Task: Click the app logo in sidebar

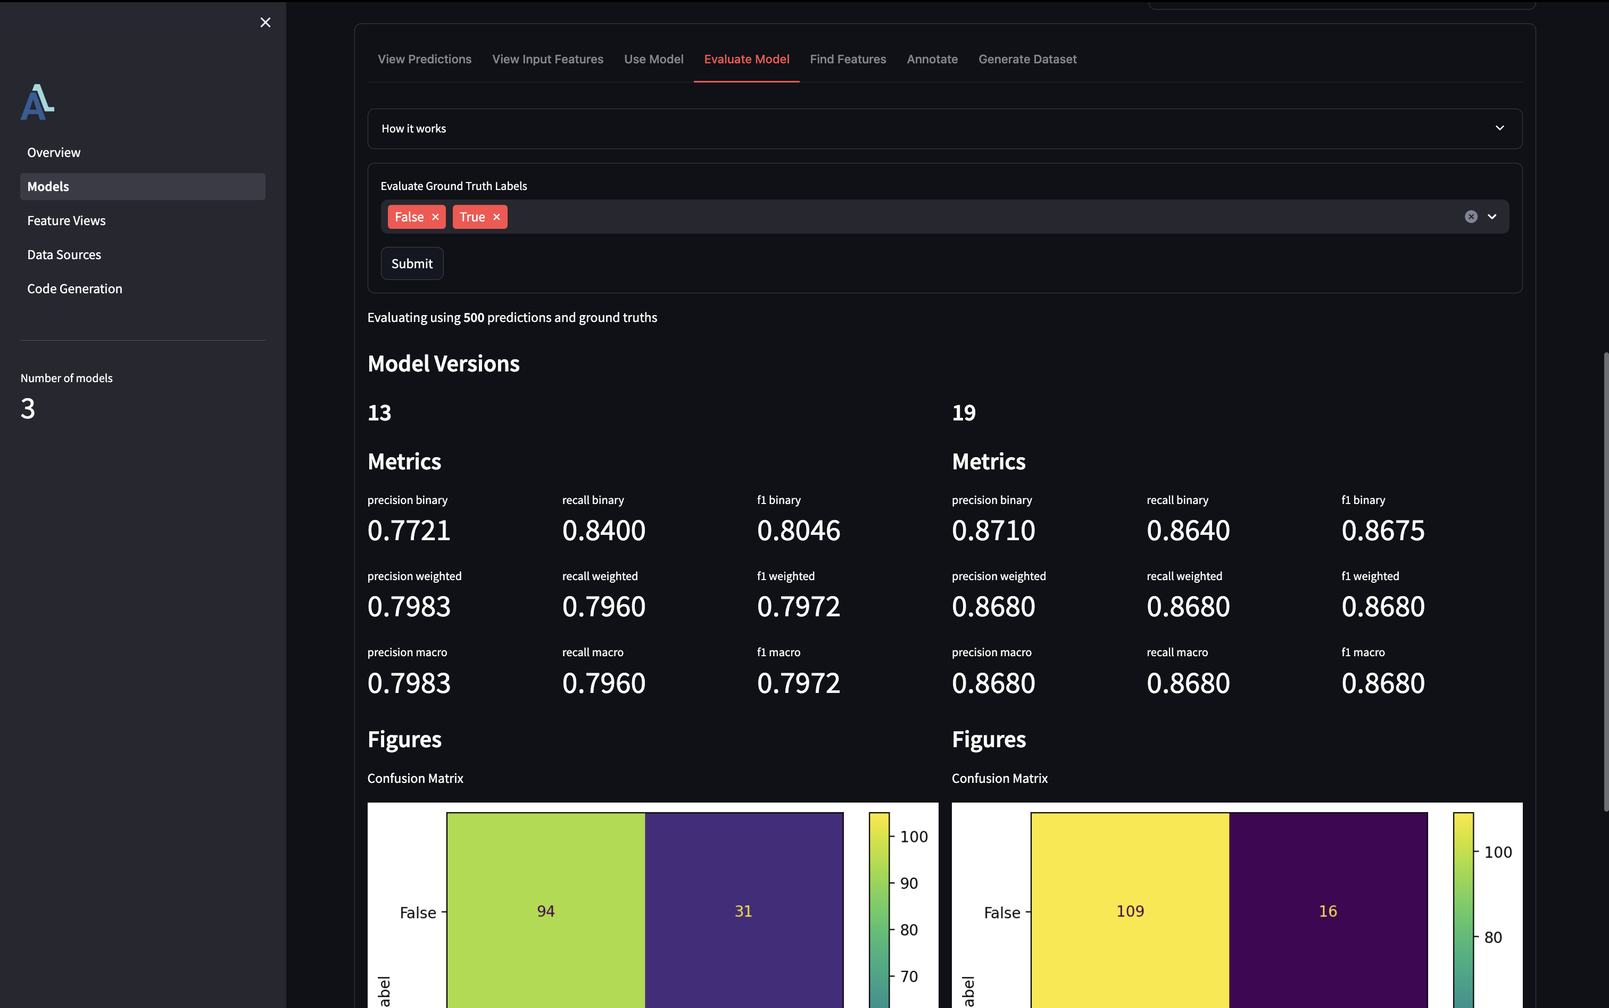Action: click(x=37, y=102)
